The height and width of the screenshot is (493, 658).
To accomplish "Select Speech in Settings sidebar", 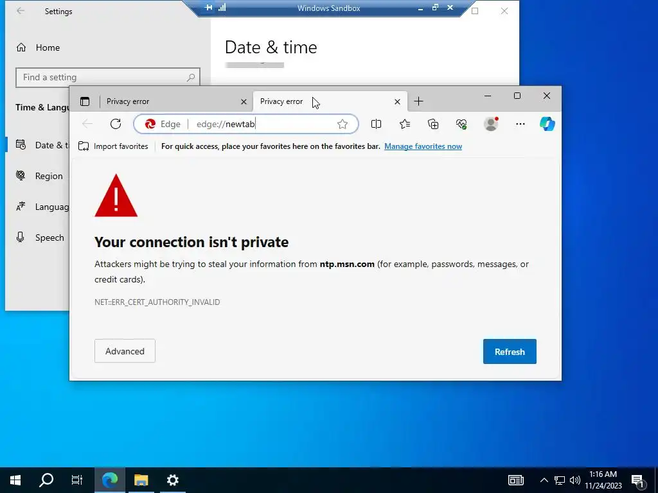I will (40, 238).
